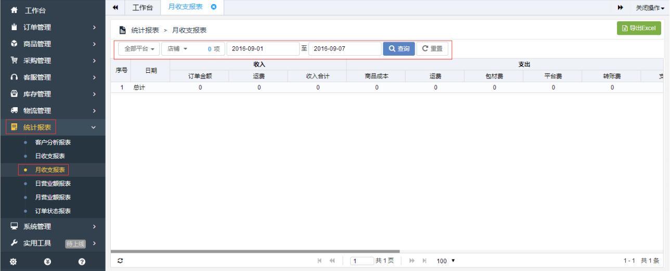Expand 物流管理 menu
670x271 pixels.
click(x=94, y=111)
